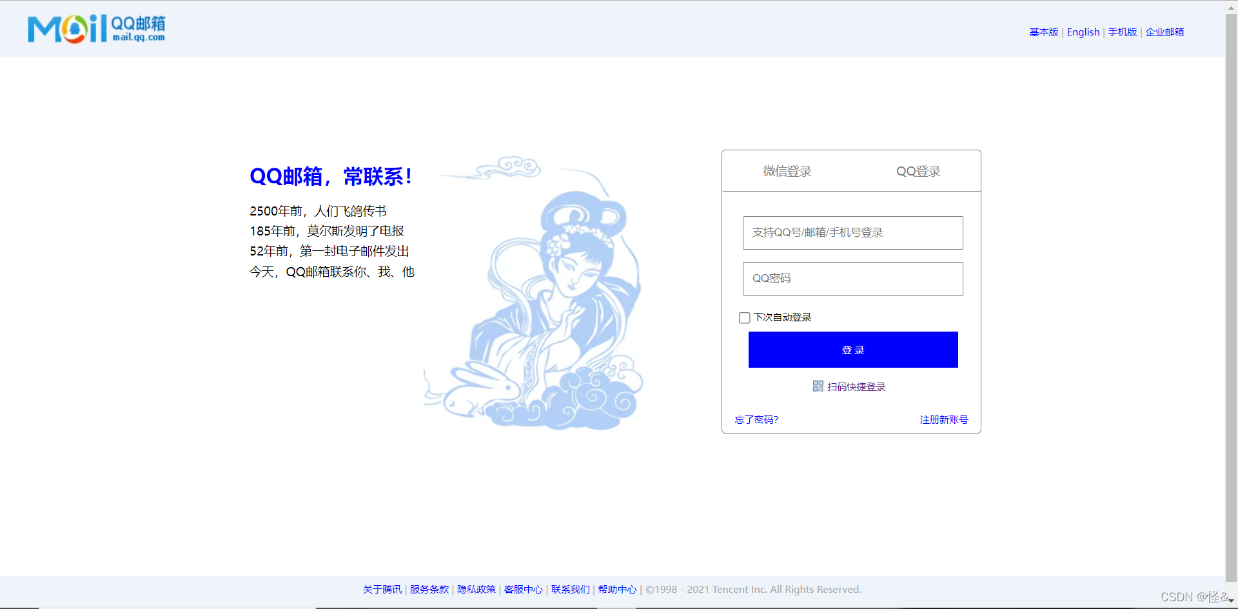Click the Chang'e and rabbit illustration
The height and width of the screenshot is (609, 1238).
tap(533, 292)
